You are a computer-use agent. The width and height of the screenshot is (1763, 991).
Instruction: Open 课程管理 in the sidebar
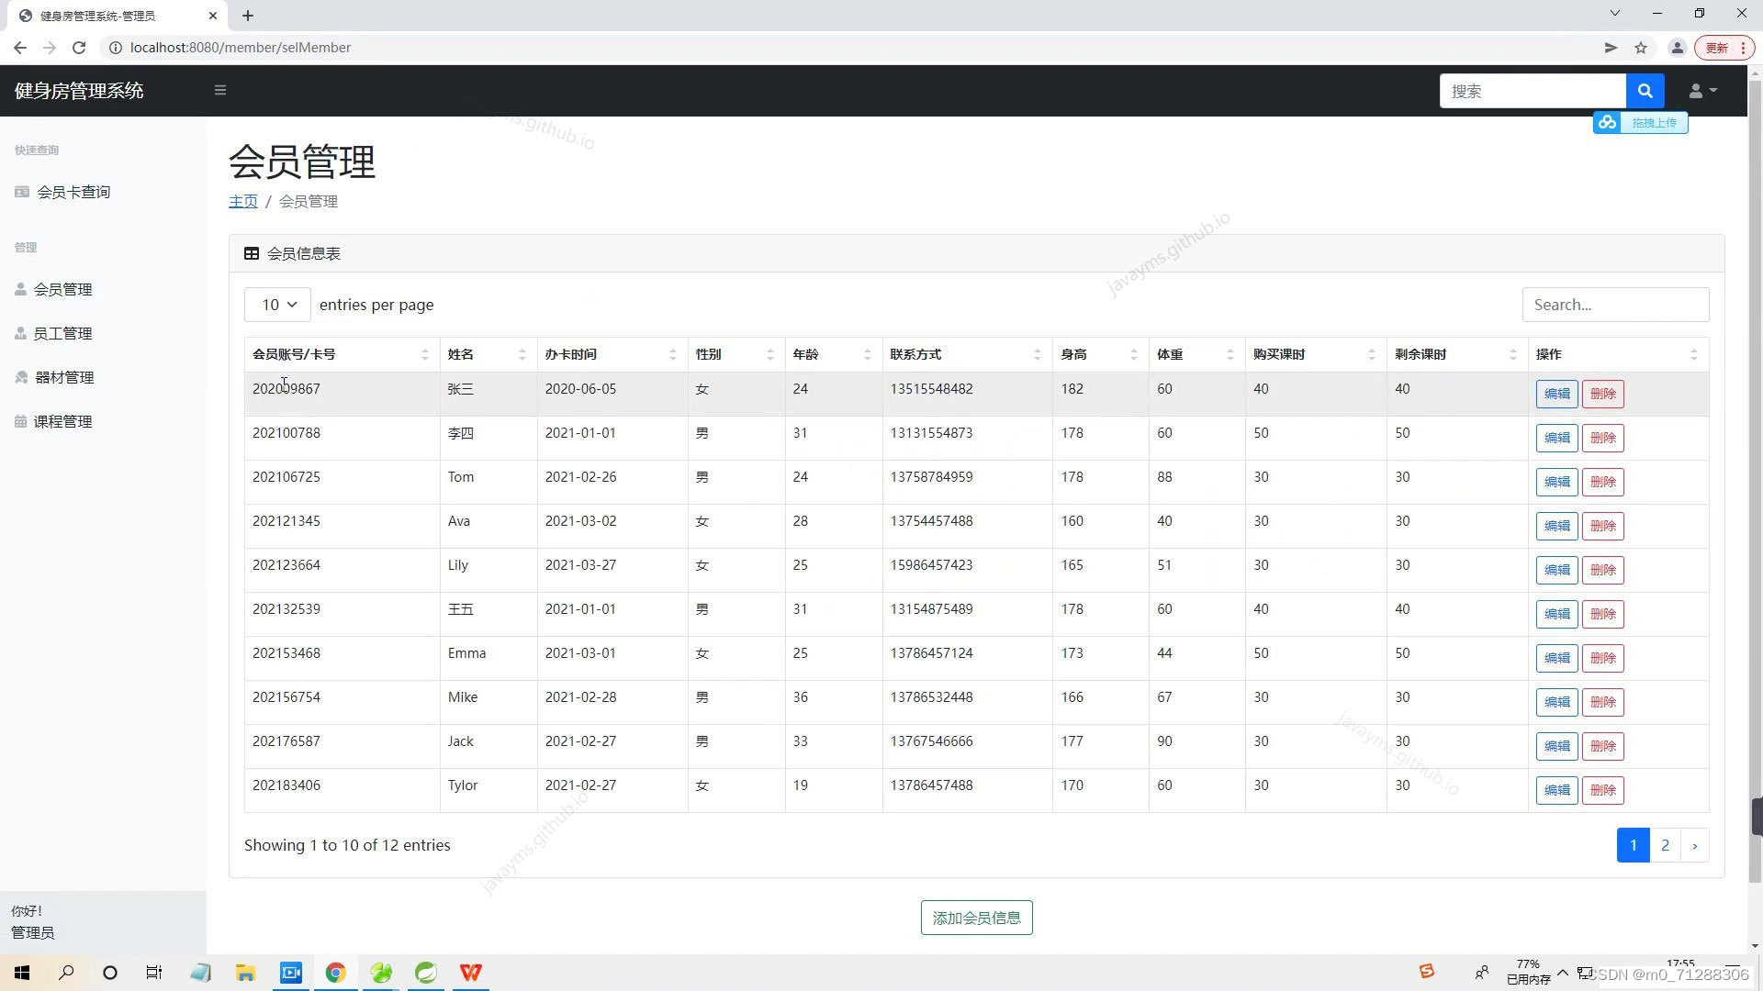[x=53, y=421]
